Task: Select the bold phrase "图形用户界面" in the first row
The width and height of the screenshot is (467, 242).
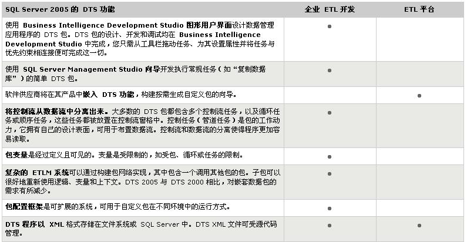Action: click(x=209, y=25)
